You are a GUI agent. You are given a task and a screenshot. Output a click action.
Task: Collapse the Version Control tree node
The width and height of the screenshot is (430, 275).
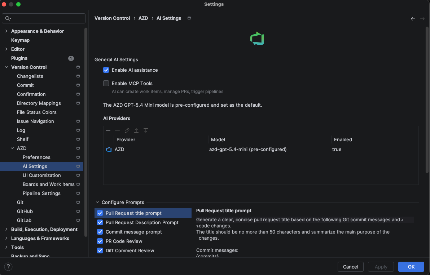pos(6,67)
